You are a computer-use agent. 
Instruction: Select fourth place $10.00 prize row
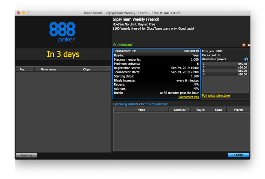point(225,74)
